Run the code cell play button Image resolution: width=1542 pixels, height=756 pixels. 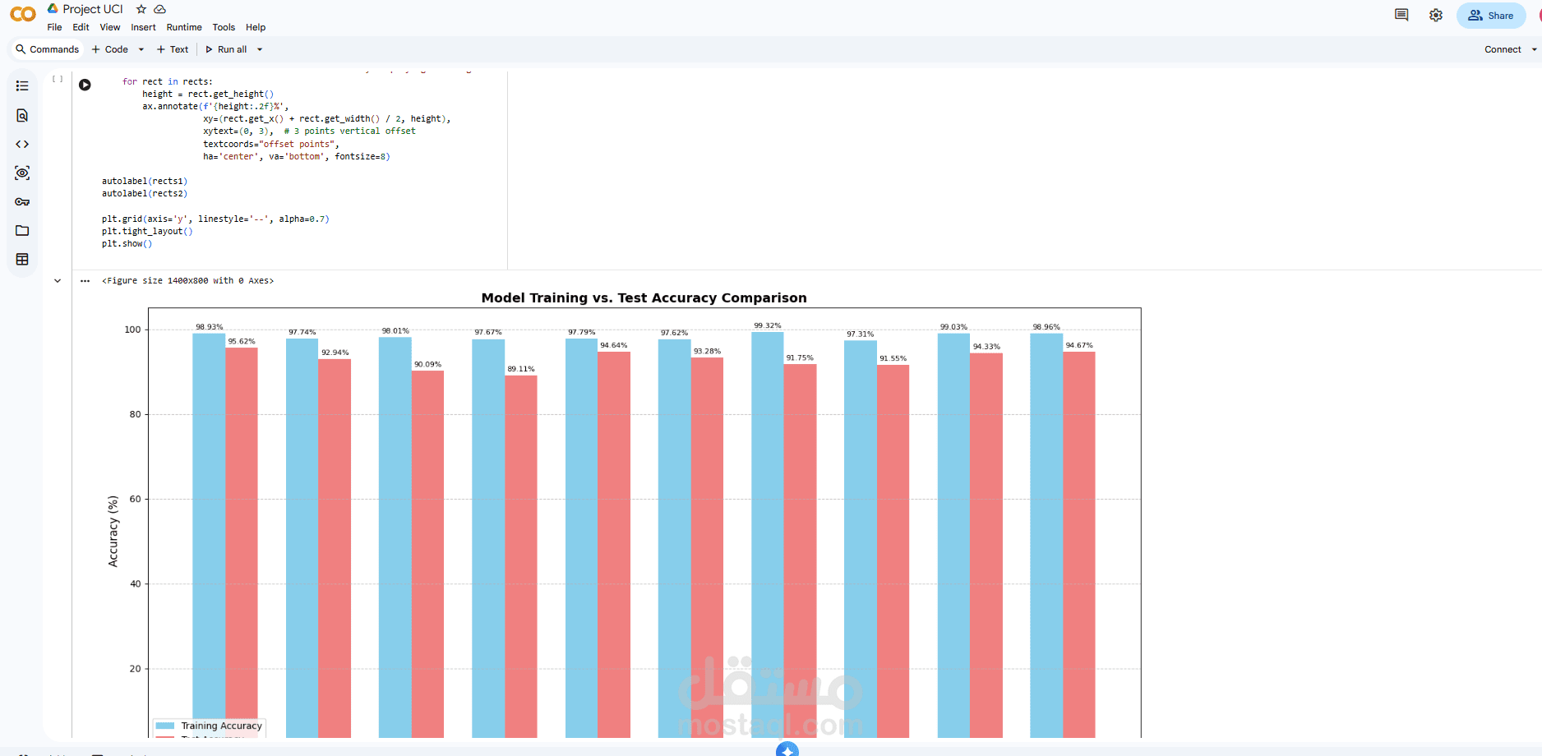85,85
